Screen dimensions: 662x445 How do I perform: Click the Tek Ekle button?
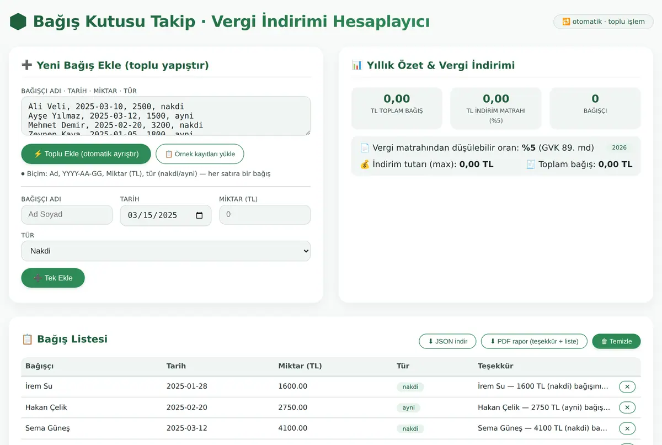53,278
